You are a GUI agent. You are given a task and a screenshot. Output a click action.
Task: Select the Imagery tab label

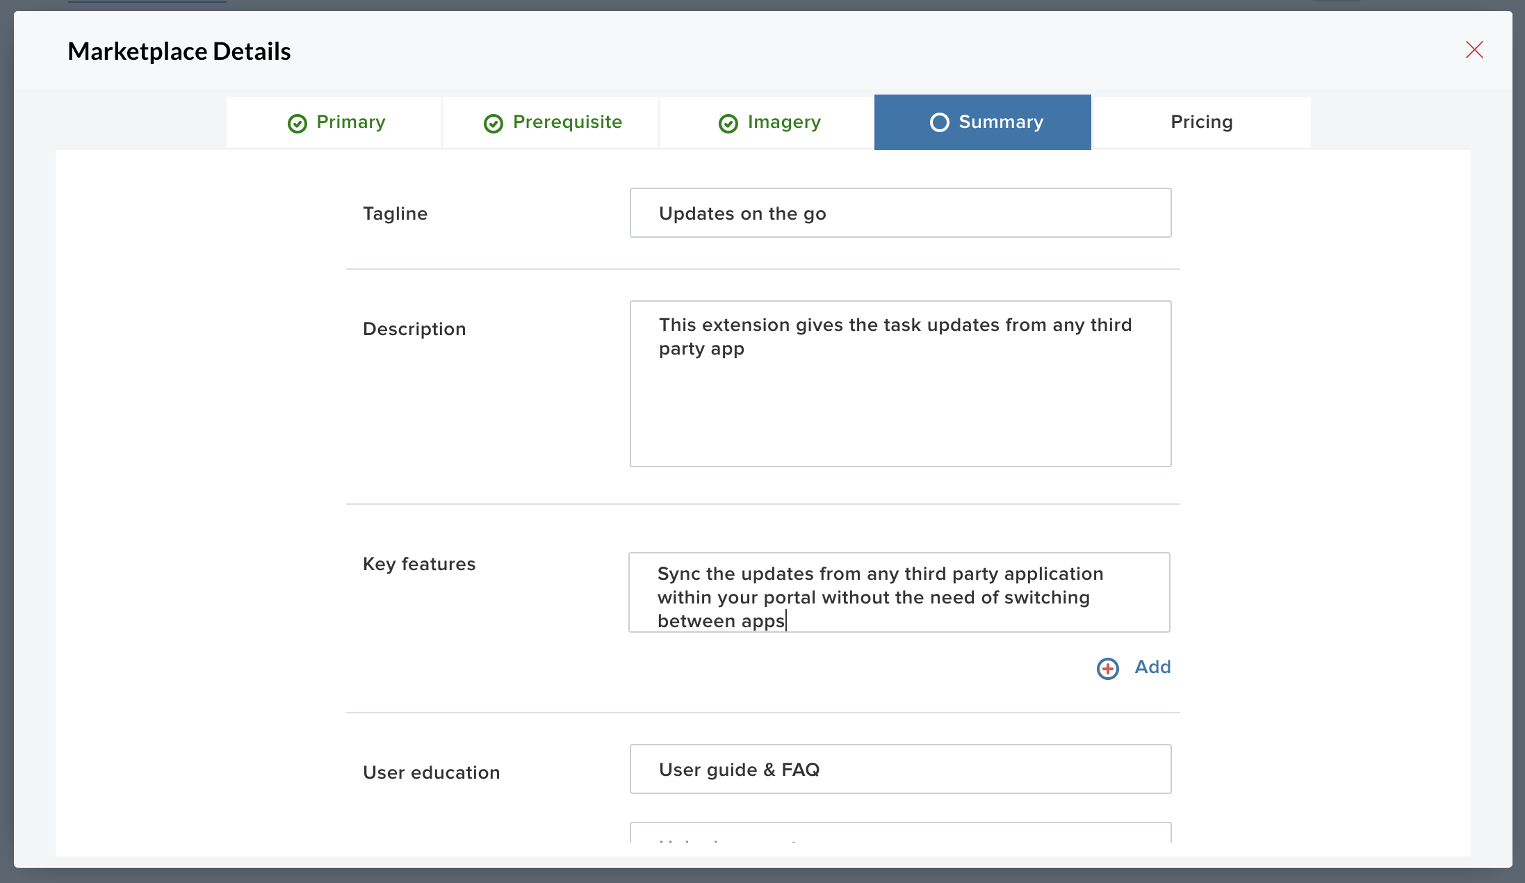tap(784, 122)
